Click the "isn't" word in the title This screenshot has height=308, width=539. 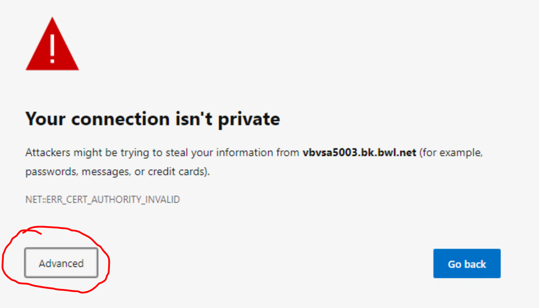pos(194,119)
